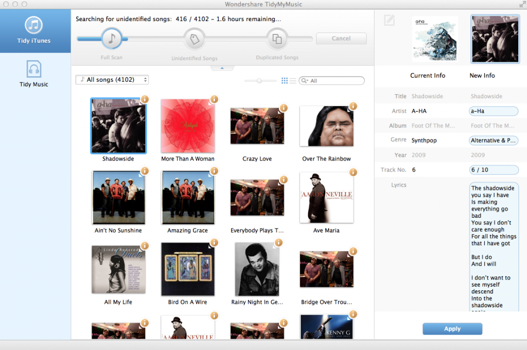Switch to list view
The width and height of the screenshot is (527, 350).
point(293,81)
